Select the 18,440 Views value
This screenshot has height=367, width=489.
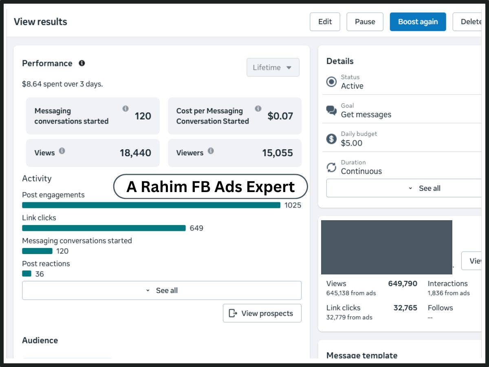(135, 153)
